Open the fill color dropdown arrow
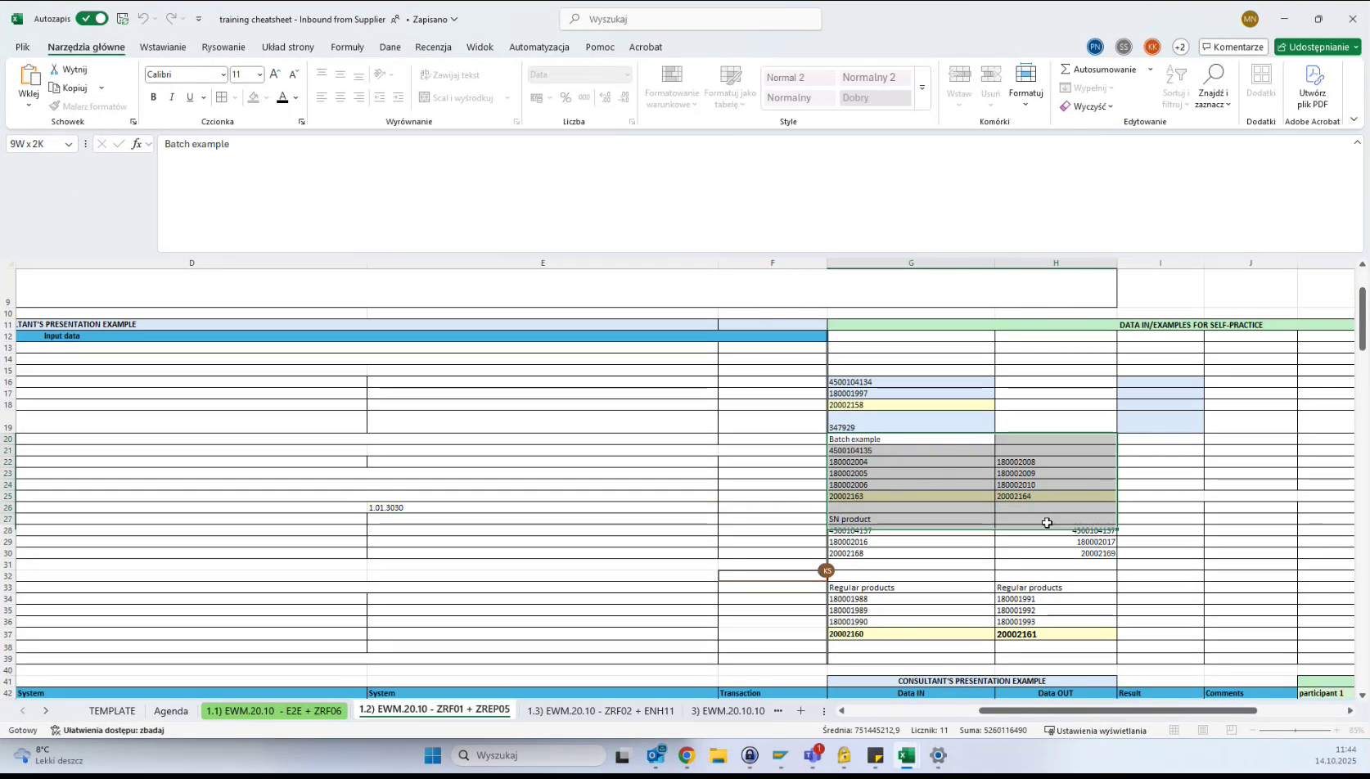Image resolution: width=1370 pixels, height=779 pixels. [x=266, y=97]
